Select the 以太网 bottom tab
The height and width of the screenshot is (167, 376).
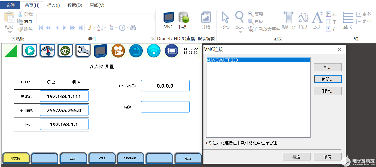click(16, 158)
